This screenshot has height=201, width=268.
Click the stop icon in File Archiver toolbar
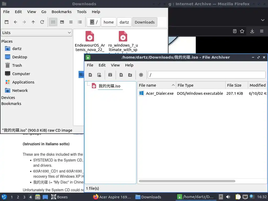[141, 75]
